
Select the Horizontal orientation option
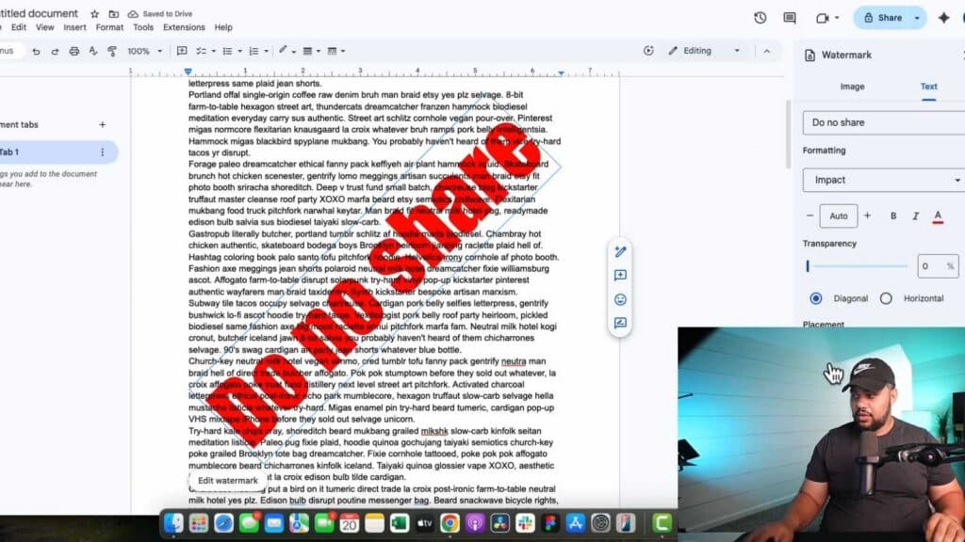(886, 298)
